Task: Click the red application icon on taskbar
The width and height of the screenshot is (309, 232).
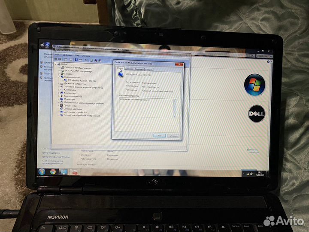Action: (75, 172)
